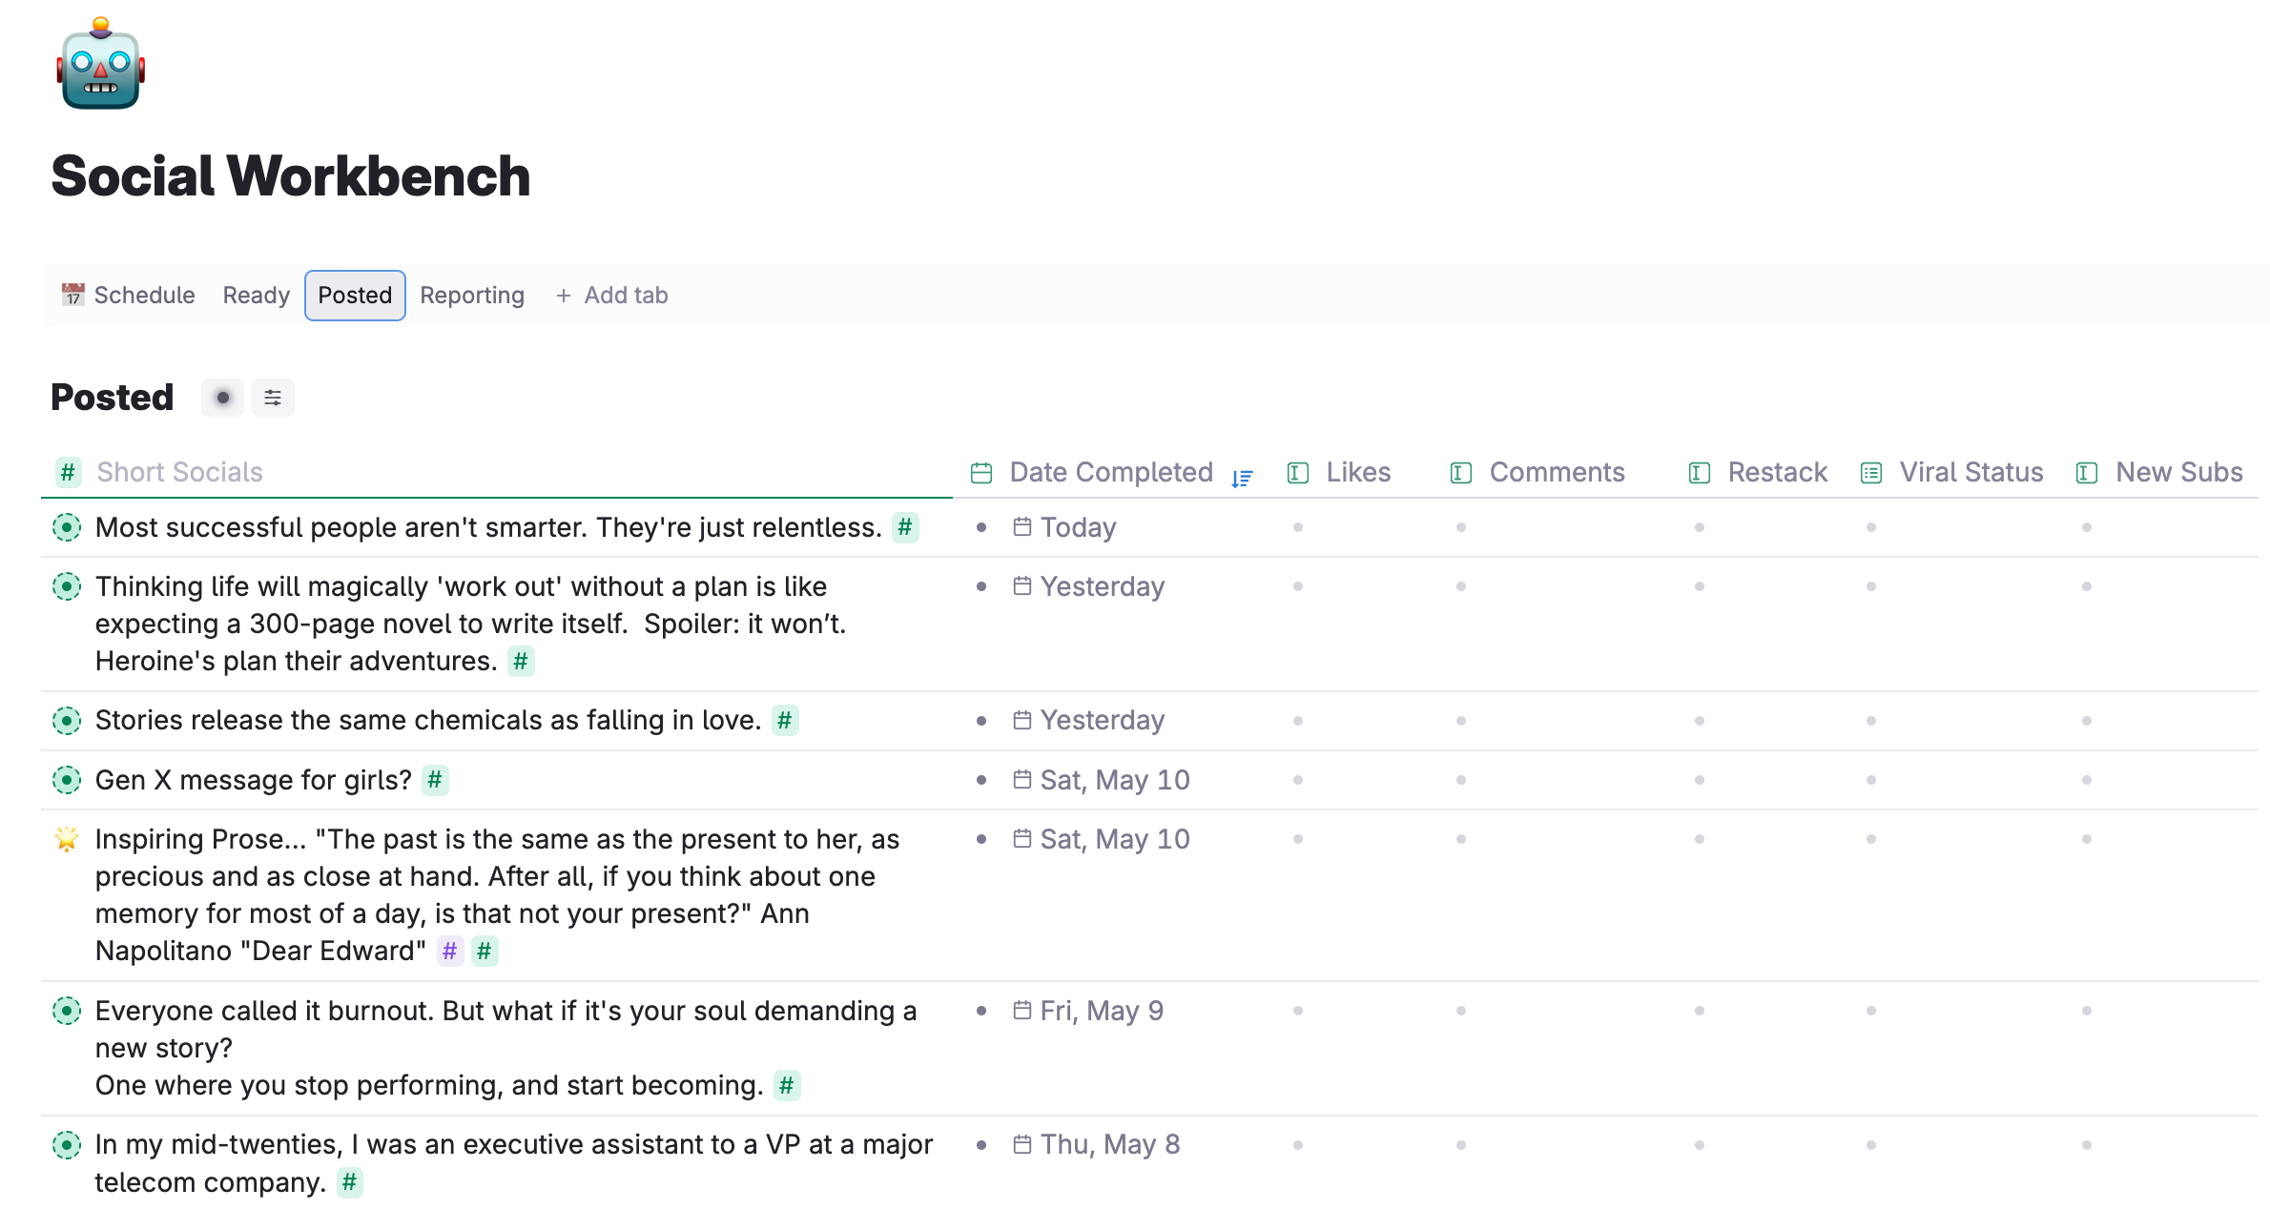2270x1209 pixels.
Task: Click the purple hash tag after 'Dear Edward'
Action: pos(449,951)
